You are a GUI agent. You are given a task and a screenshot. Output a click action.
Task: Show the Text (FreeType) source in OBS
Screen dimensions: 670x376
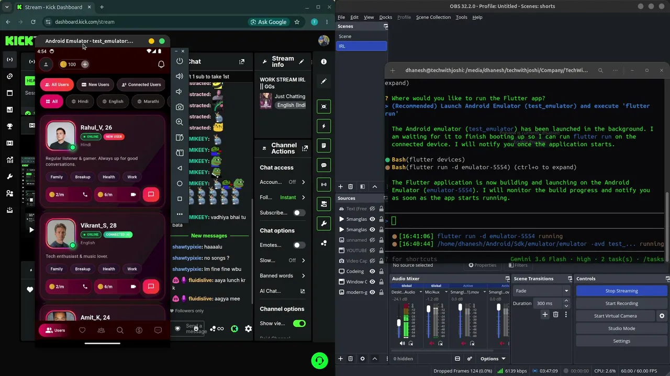point(372,209)
